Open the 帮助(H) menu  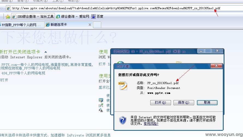click(x=73, y=1)
